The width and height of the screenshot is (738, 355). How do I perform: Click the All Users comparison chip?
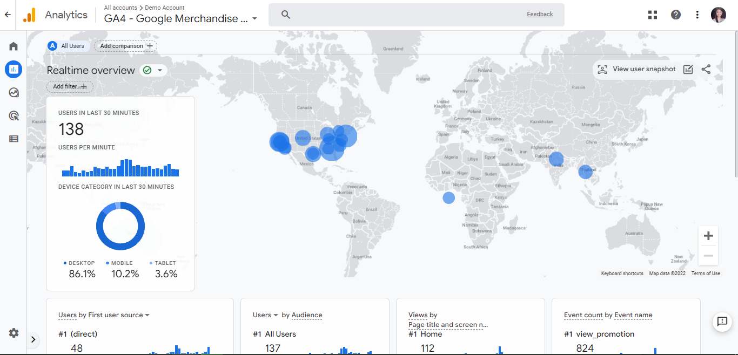(x=66, y=46)
